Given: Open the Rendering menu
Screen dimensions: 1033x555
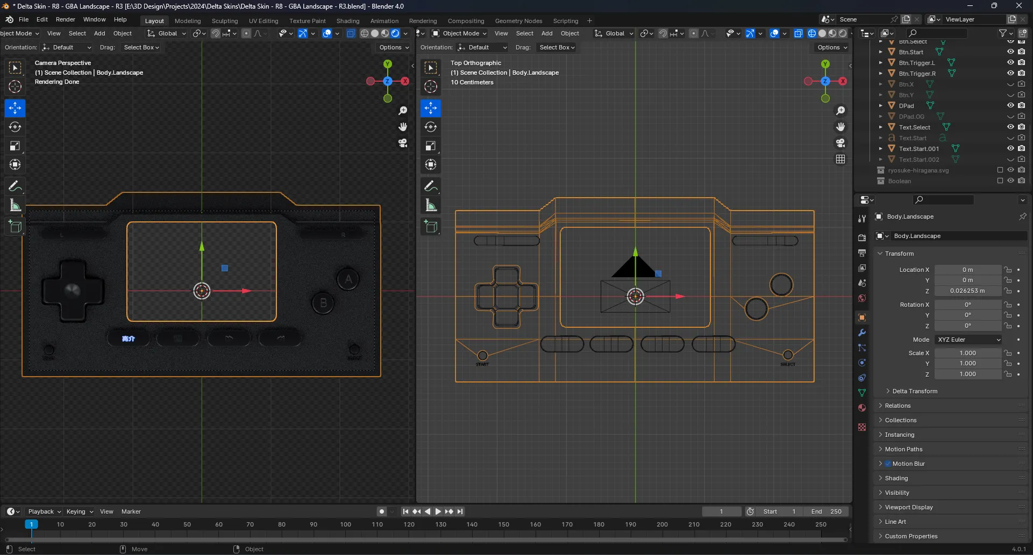Looking at the screenshot, I should point(423,20).
